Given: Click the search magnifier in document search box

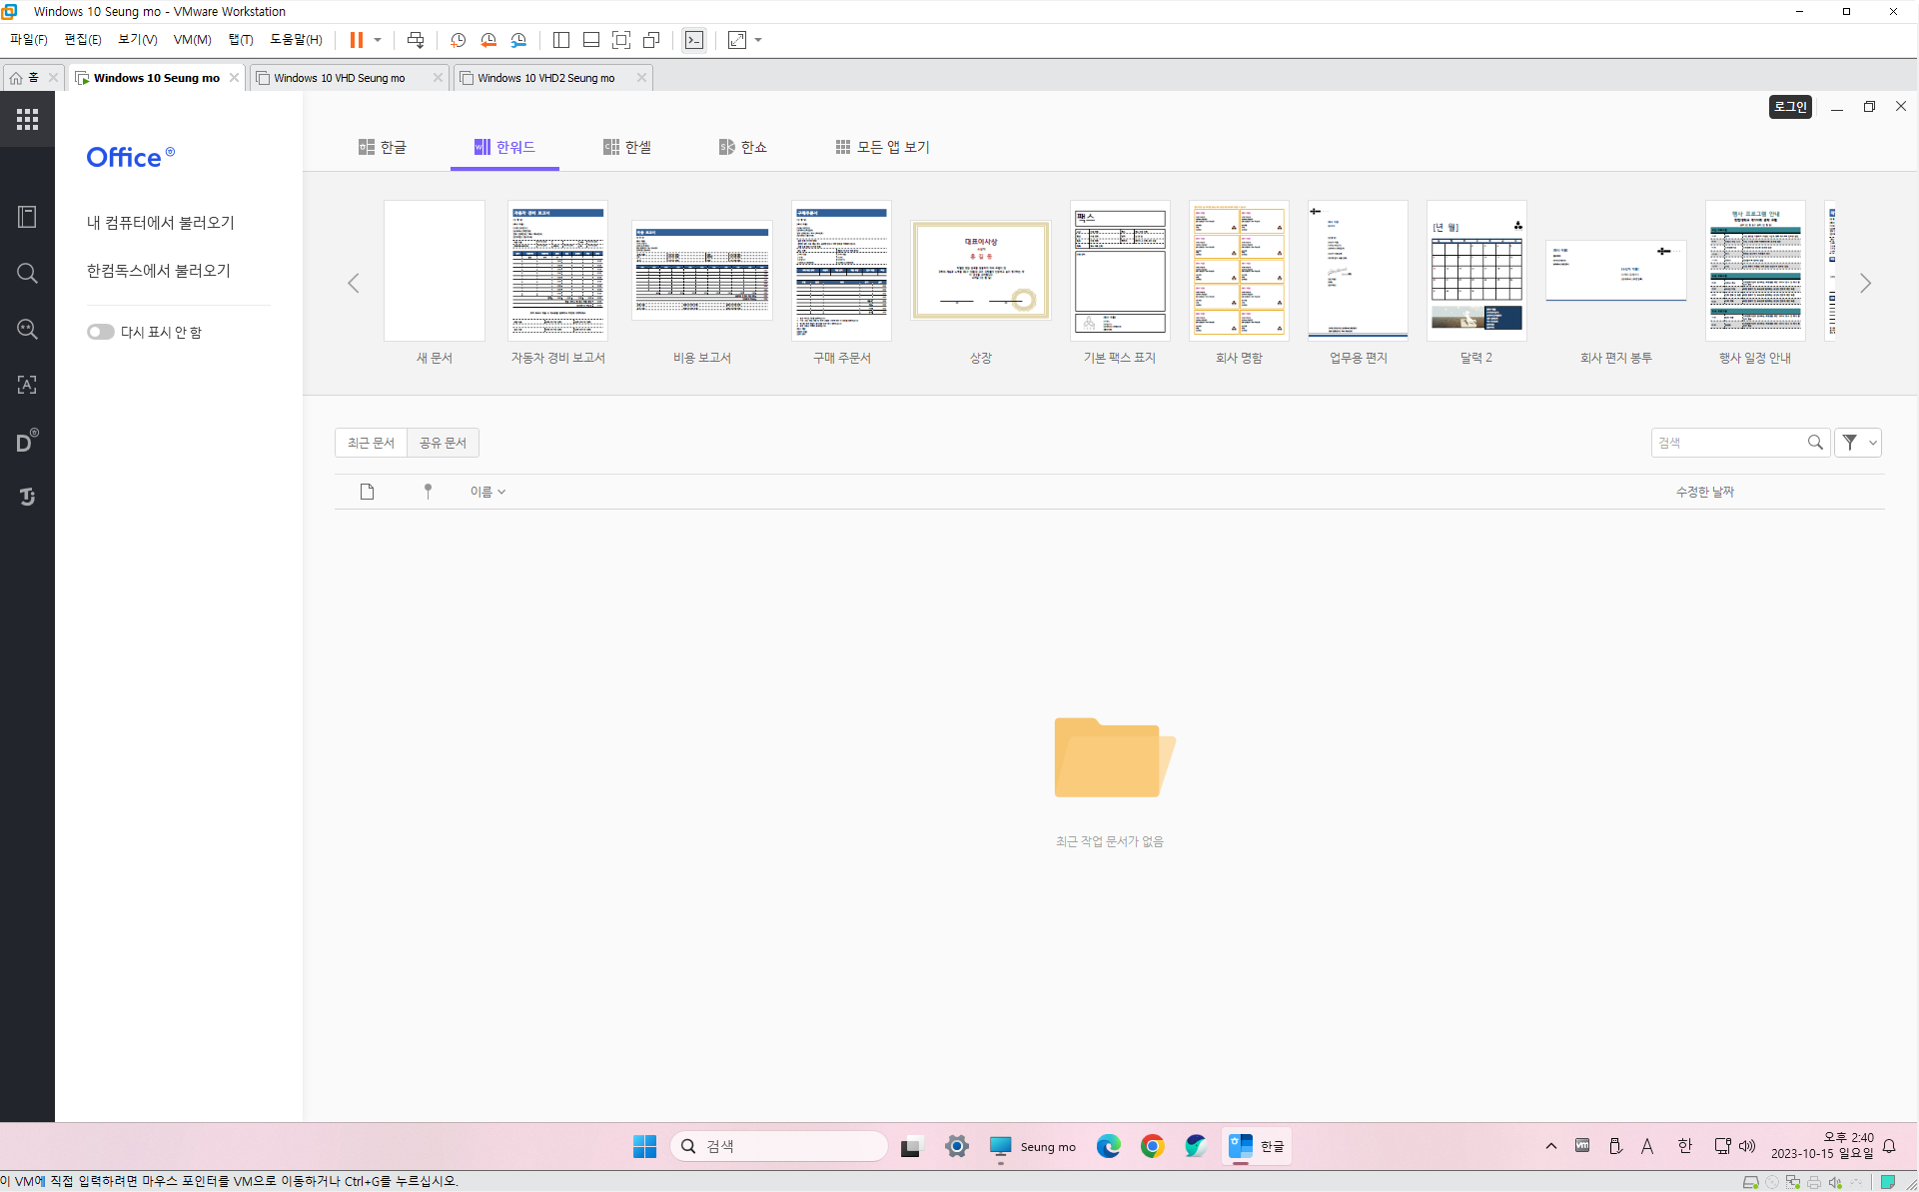Looking at the screenshot, I should click(1814, 443).
